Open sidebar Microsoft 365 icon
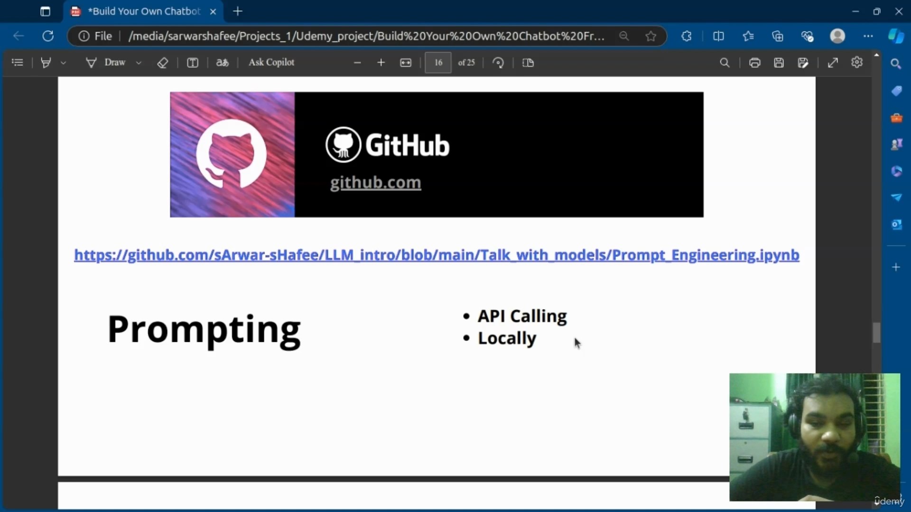The image size is (911, 512). click(x=896, y=171)
